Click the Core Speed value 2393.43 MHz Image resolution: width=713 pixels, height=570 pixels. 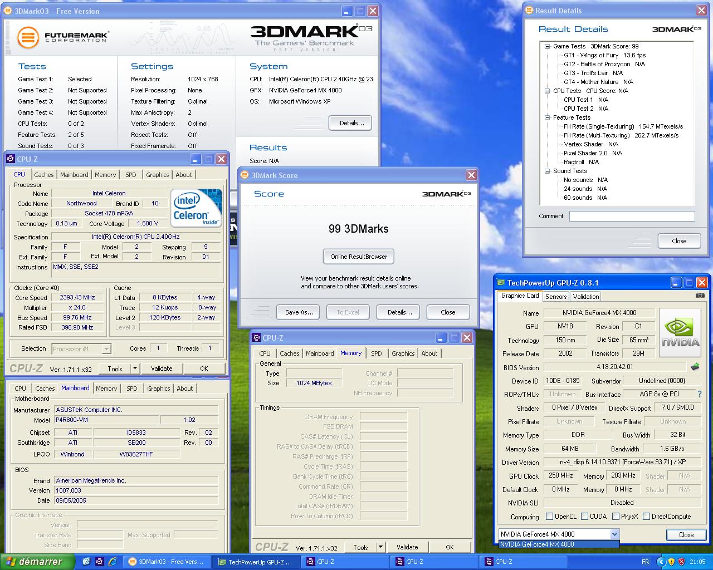point(77,298)
